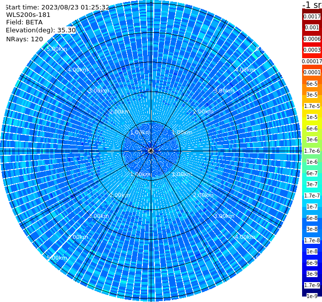Click the 3e-7 colorbar label
The height and width of the screenshot is (302, 322).
click(x=312, y=184)
